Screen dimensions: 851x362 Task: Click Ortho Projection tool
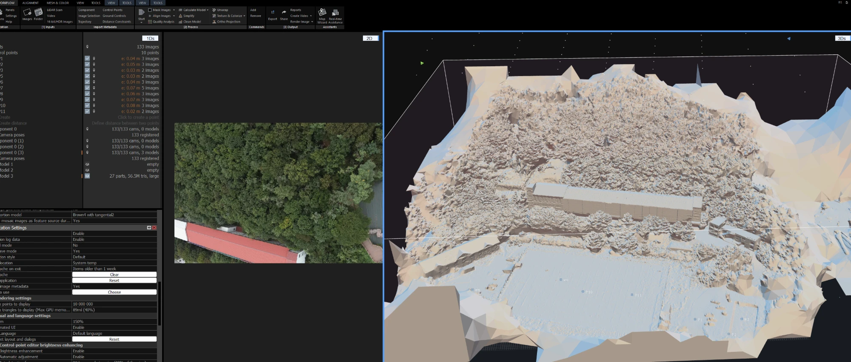(x=226, y=22)
